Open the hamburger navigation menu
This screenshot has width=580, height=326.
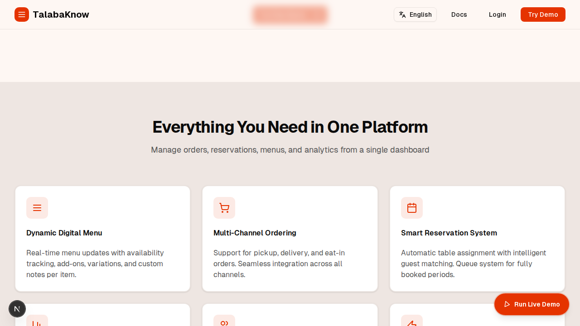tap(22, 14)
